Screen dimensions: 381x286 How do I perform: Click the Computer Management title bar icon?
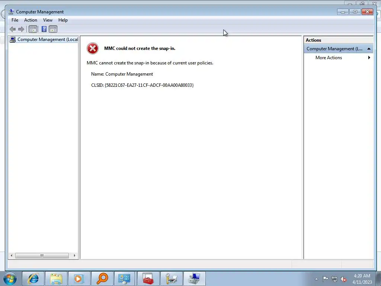[x=11, y=12]
